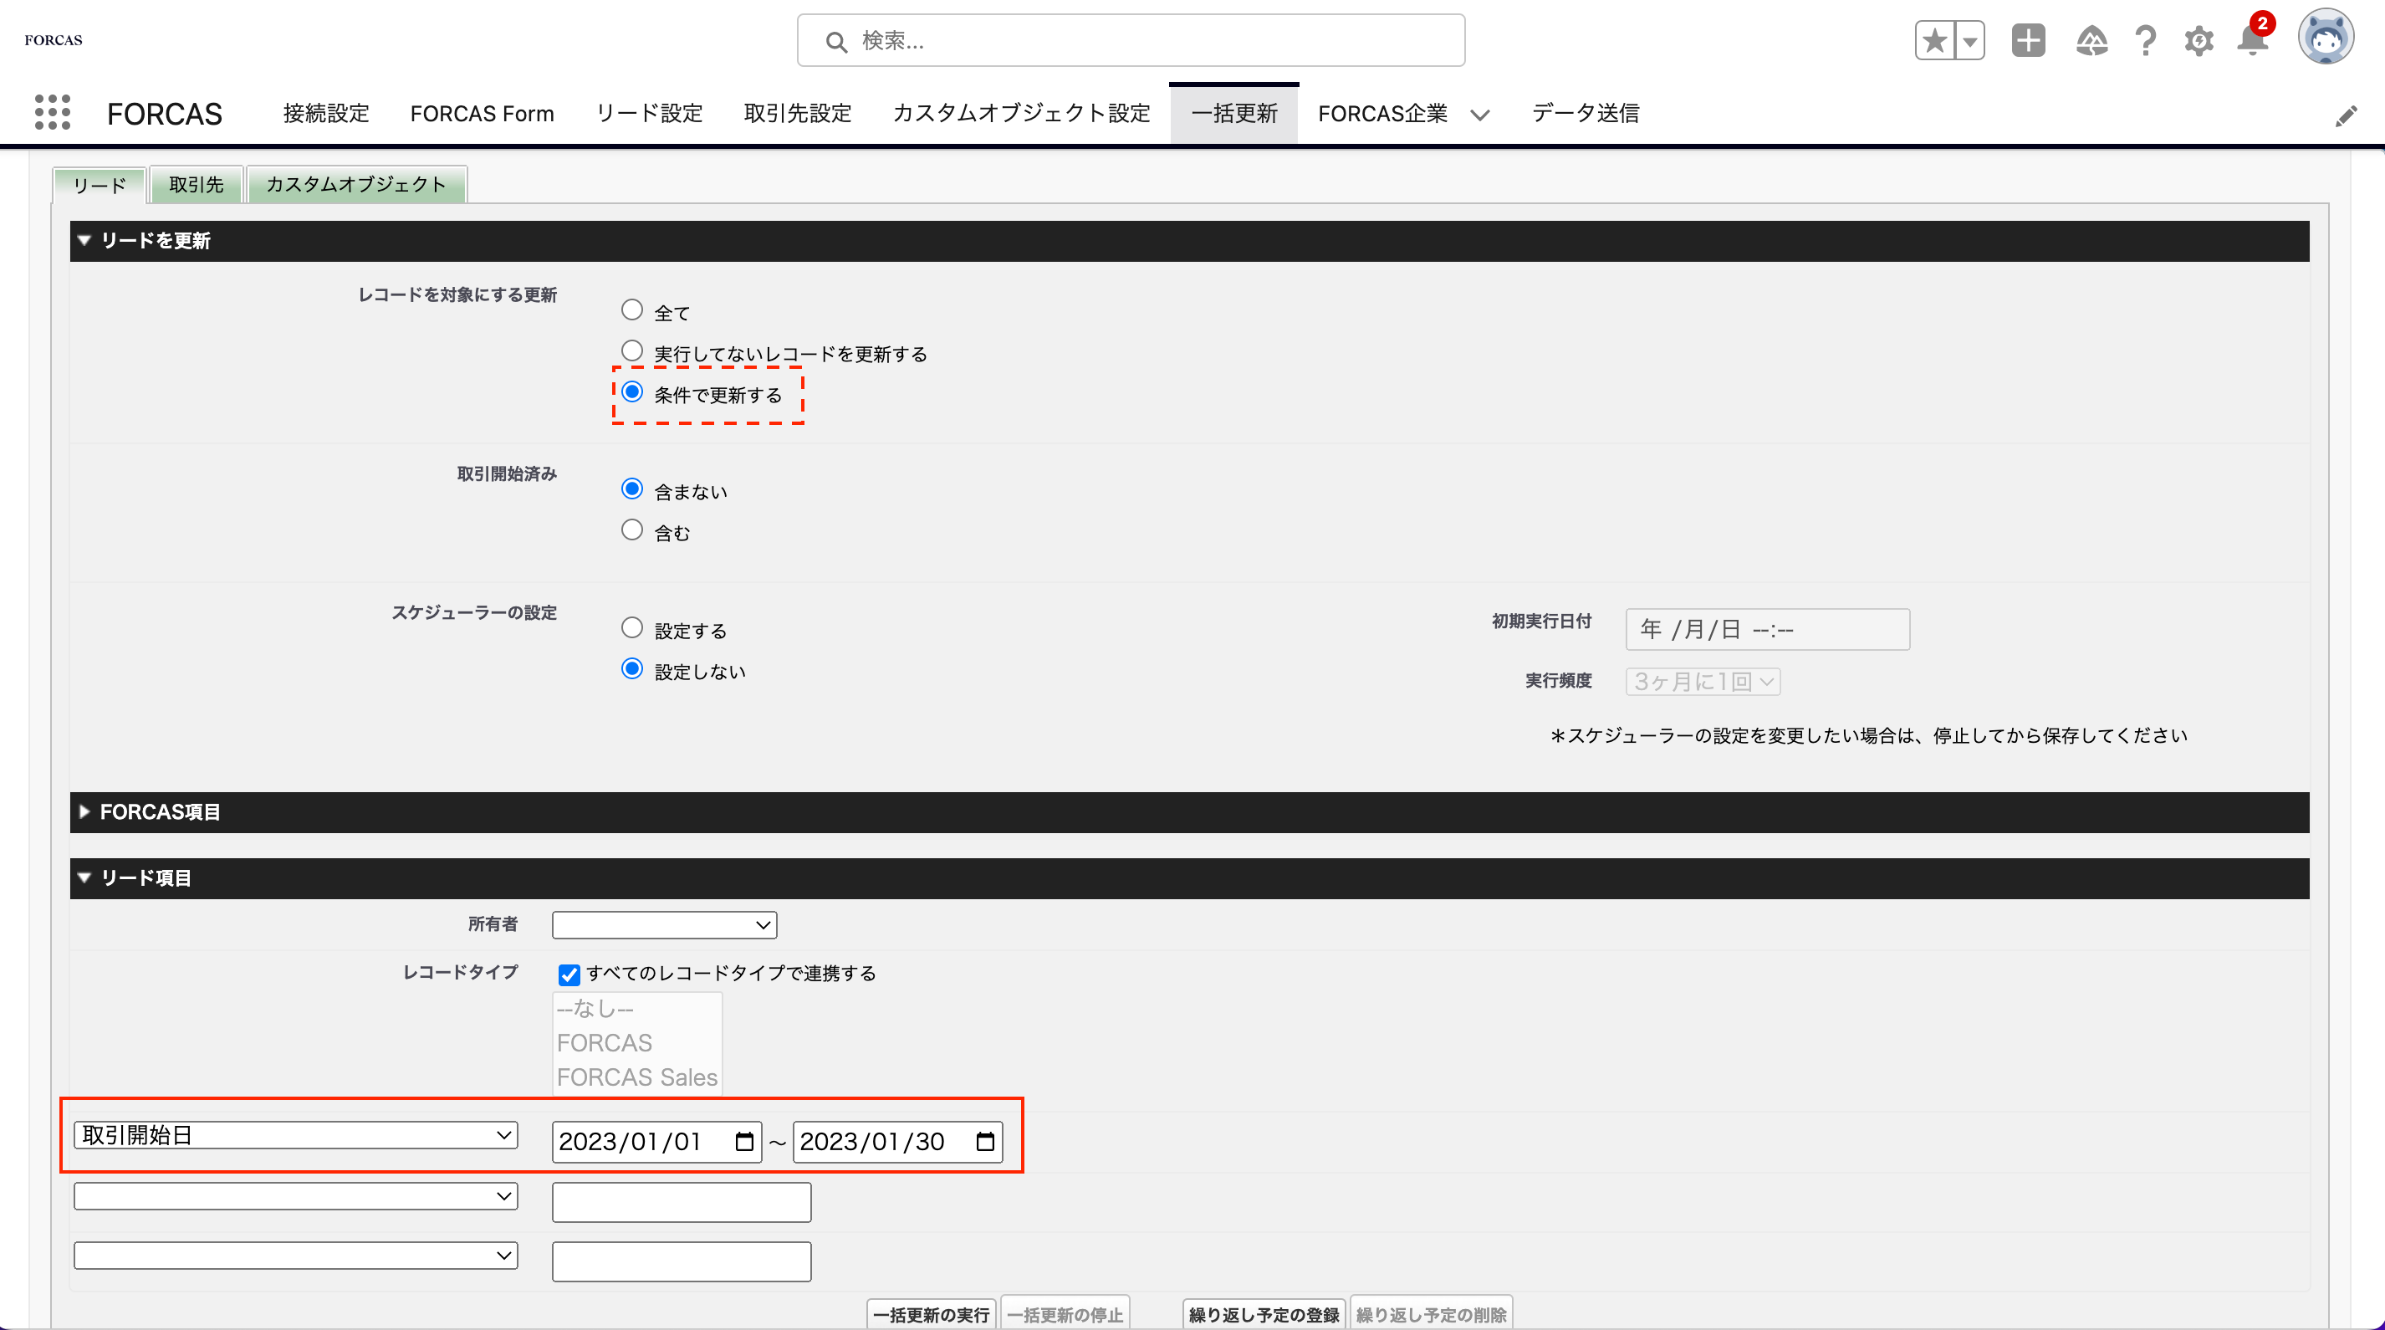
Task: Click the 繰り返し予定の登録 button
Action: [1263, 1313]
